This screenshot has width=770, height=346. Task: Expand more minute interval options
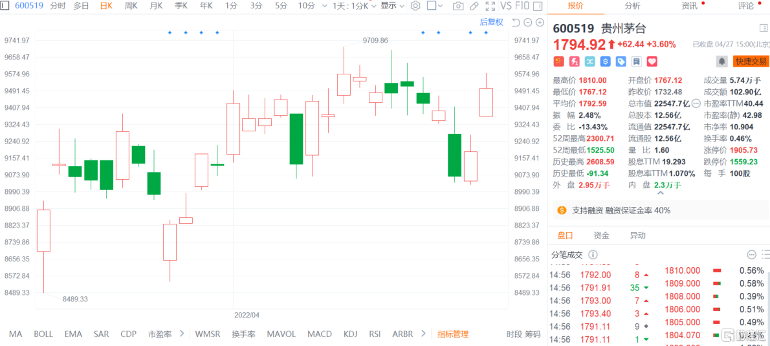pos(324,6)
